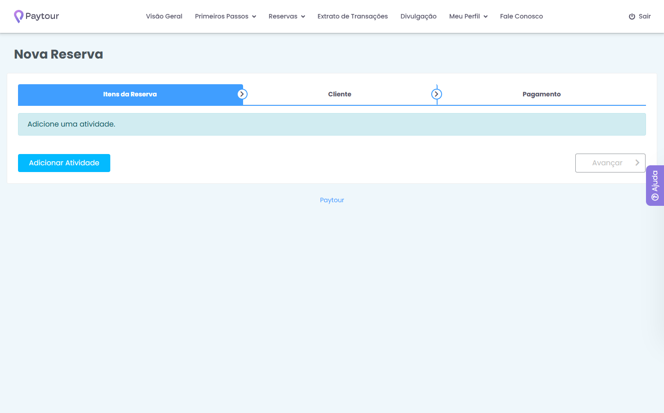664x413 pixels.
Task: Click the chevron icon in the Avançar button
Action: [x=637, y=163]
